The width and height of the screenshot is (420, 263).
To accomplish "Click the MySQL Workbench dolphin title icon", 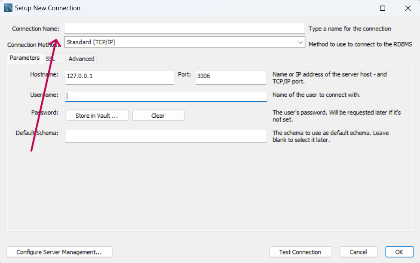I will point(8,8).
